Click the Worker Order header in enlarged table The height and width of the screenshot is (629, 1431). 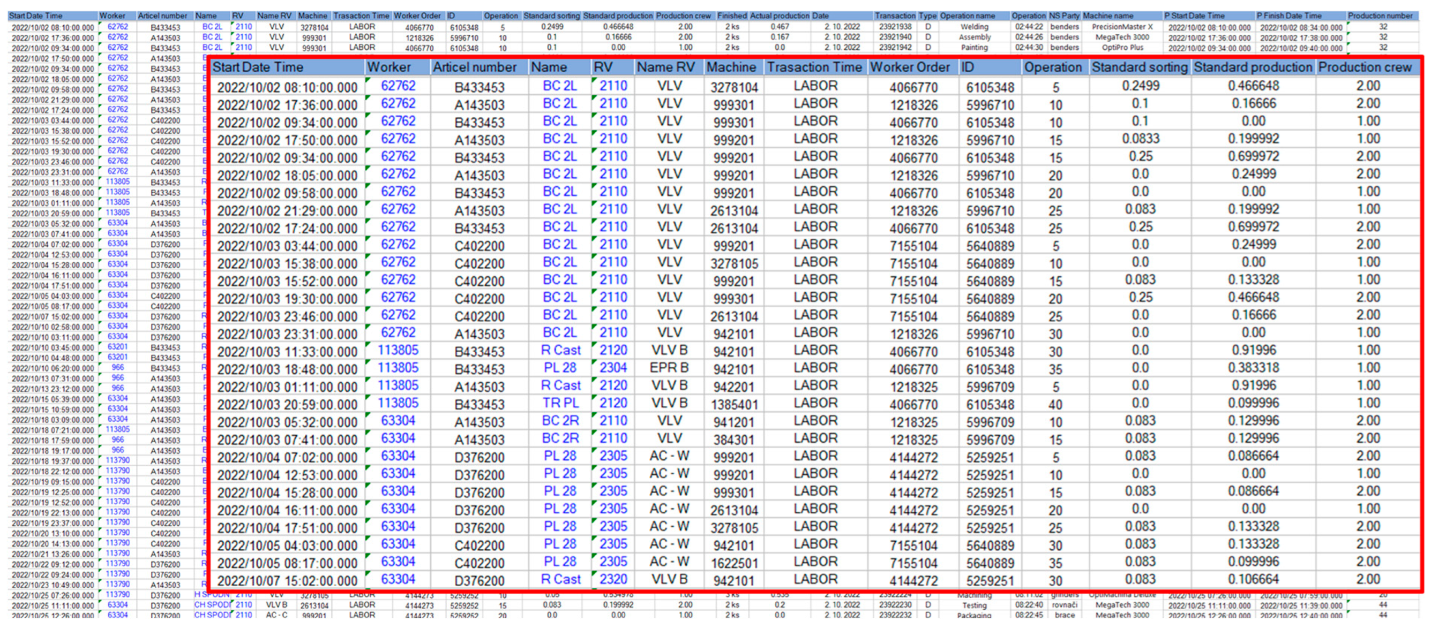click(909, 67)
